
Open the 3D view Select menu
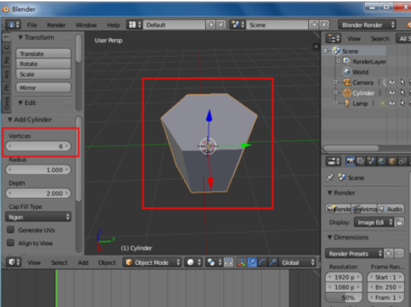tap(59, 263)
